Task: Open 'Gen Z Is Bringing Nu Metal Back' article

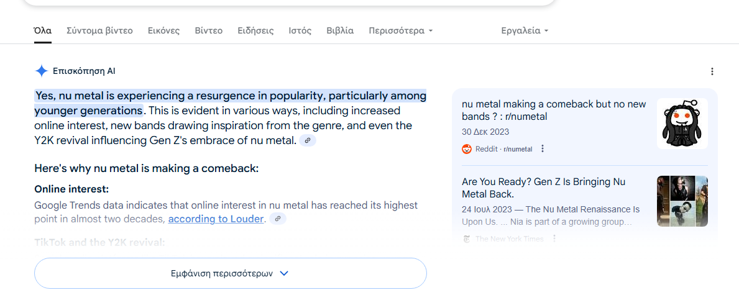Action: [x=543, y=188]
